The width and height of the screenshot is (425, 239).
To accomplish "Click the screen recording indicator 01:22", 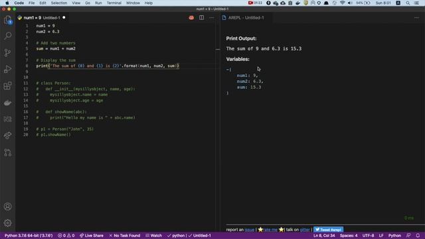I will point(255,3).
